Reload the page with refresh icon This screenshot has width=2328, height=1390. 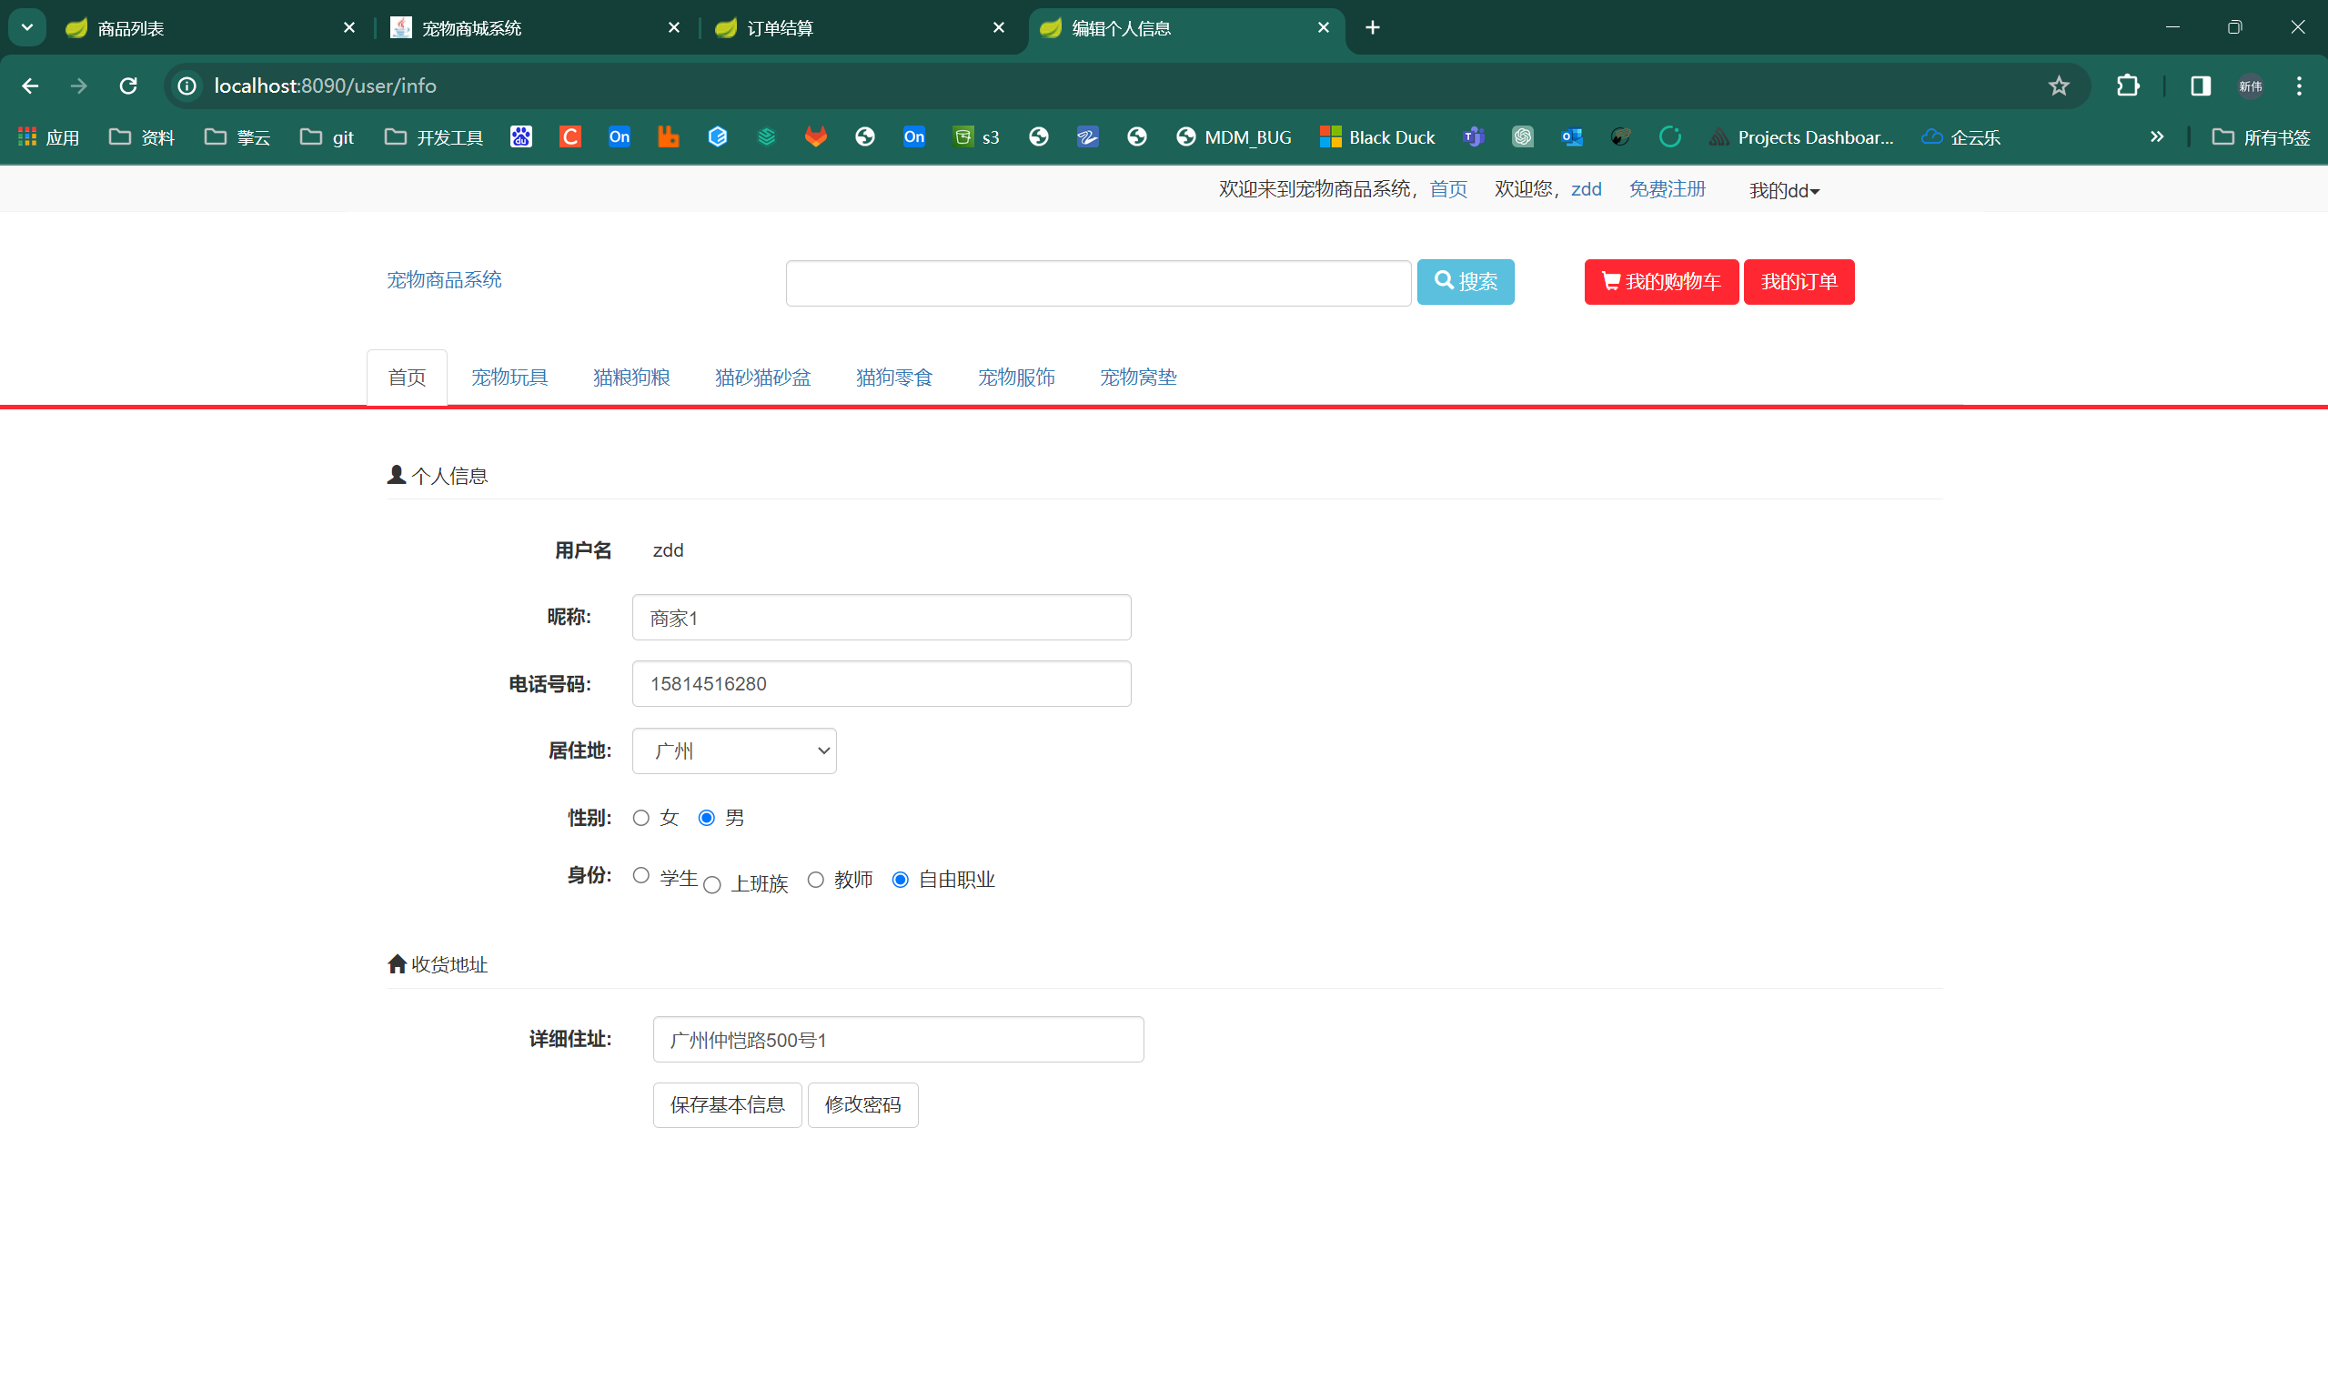[128, 86]
